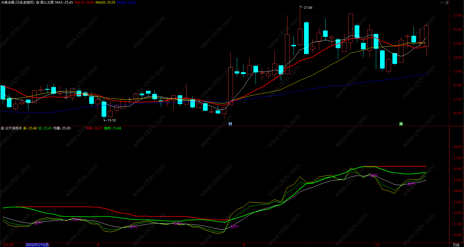Click the 2022/07/15/五 date label
The image size is (464, 247).
pos(37,245)
